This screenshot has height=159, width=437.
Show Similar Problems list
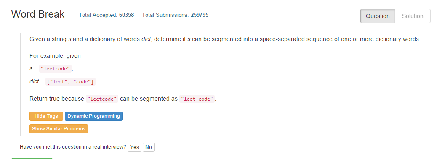point(59,129)
